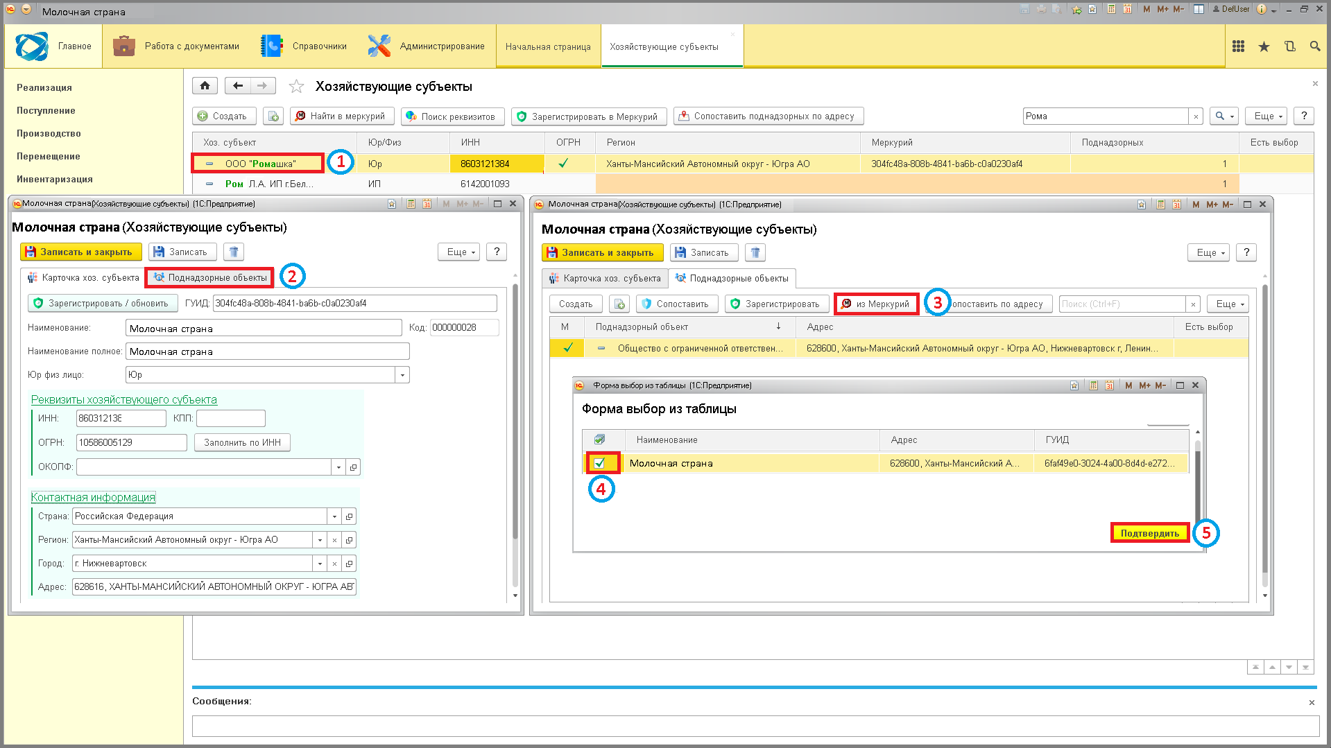Expand the ОКОПФ dropdown arrow
The width and height of the screenshot is (1331, 748).
click(x=338, y=467)
